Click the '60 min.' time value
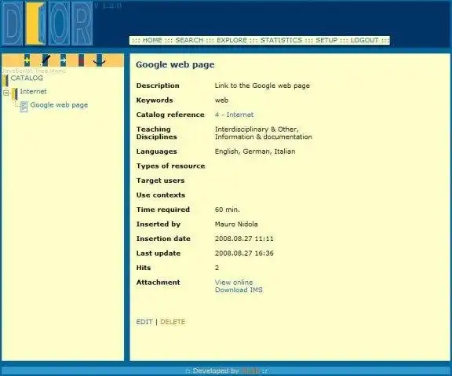 [x=227, y=210]
